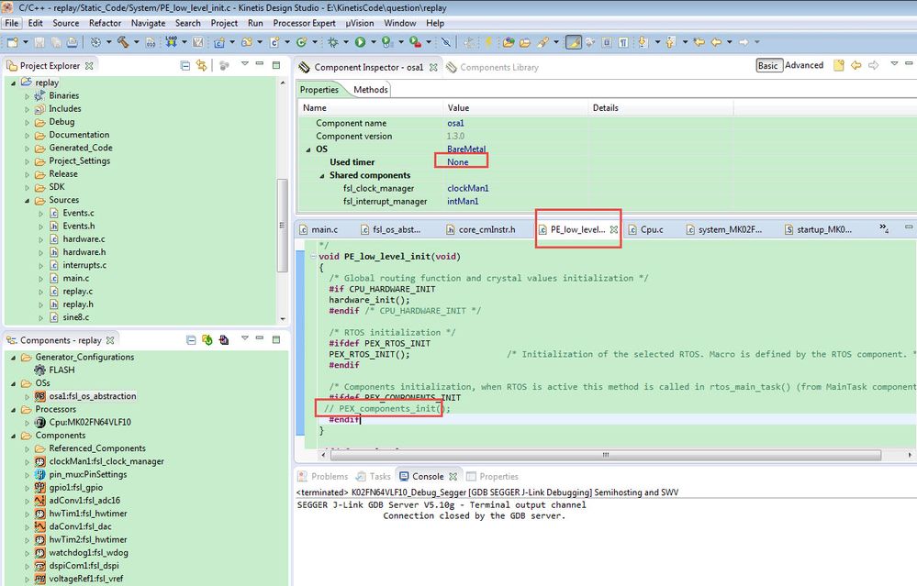
Task: Open the Processor Expert menu
Action: tap(304, 23)
